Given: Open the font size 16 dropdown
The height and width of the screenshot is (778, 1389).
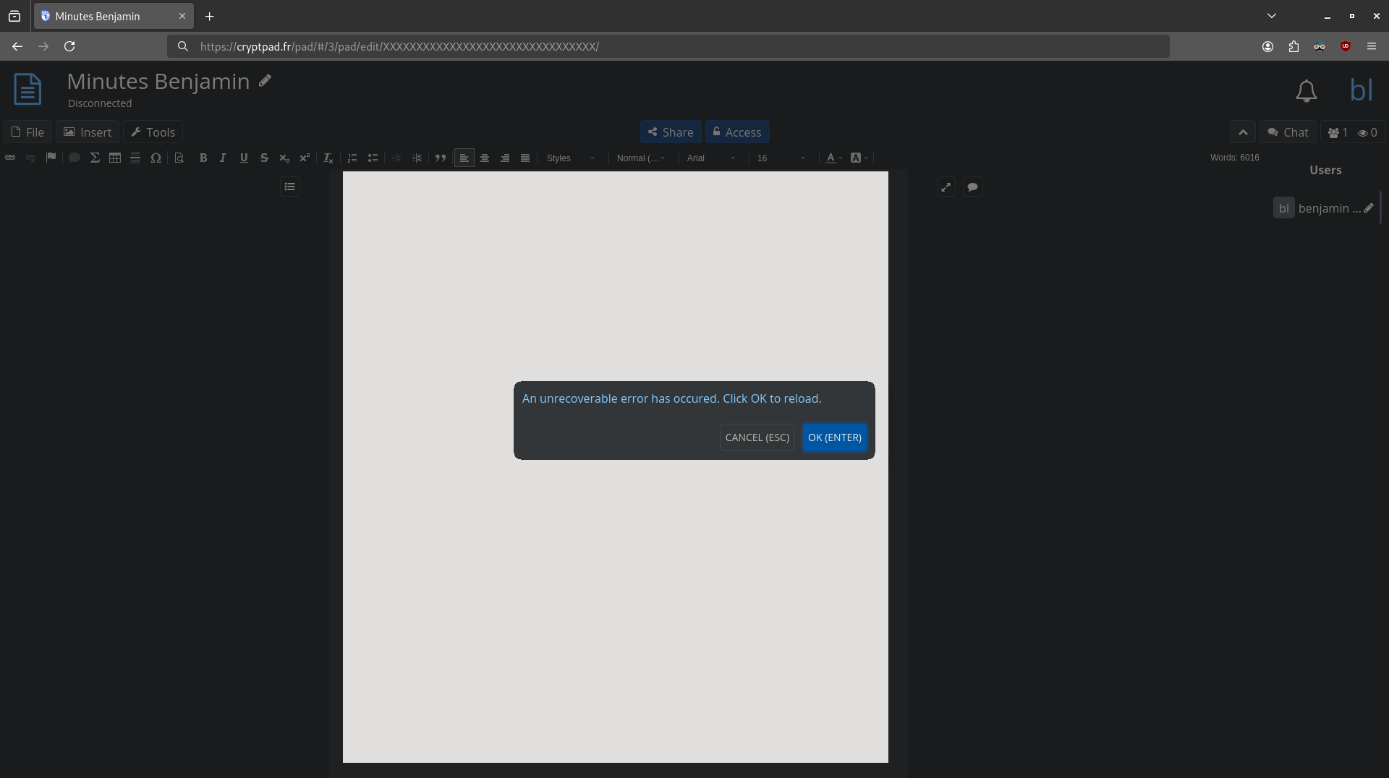Looking at the screenshot, I should coord(781,158).
